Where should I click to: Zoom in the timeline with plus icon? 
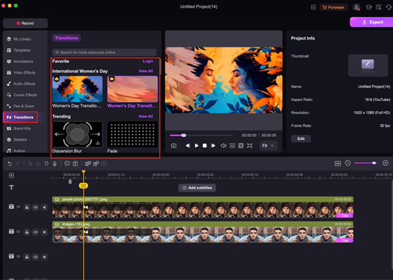coord(385,163)
